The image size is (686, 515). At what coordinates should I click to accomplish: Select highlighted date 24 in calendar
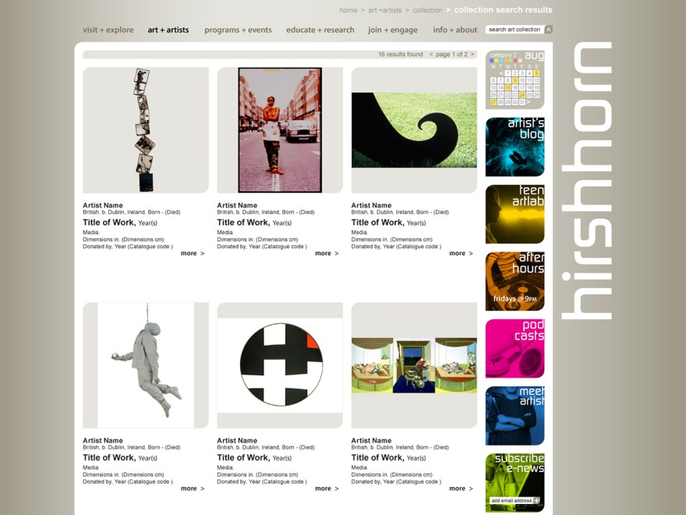(522, 94)
